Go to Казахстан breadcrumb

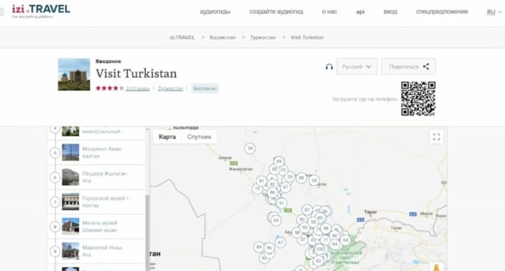click(222, 37)
